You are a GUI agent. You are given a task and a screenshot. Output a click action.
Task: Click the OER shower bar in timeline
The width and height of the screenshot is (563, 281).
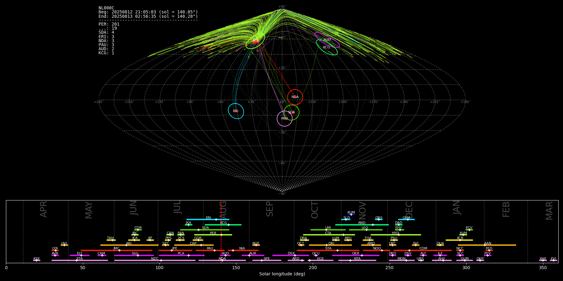(356, 255)
